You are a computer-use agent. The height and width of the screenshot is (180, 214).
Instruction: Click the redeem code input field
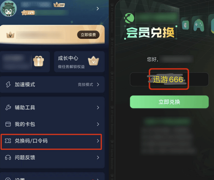[x=169, y=79]
